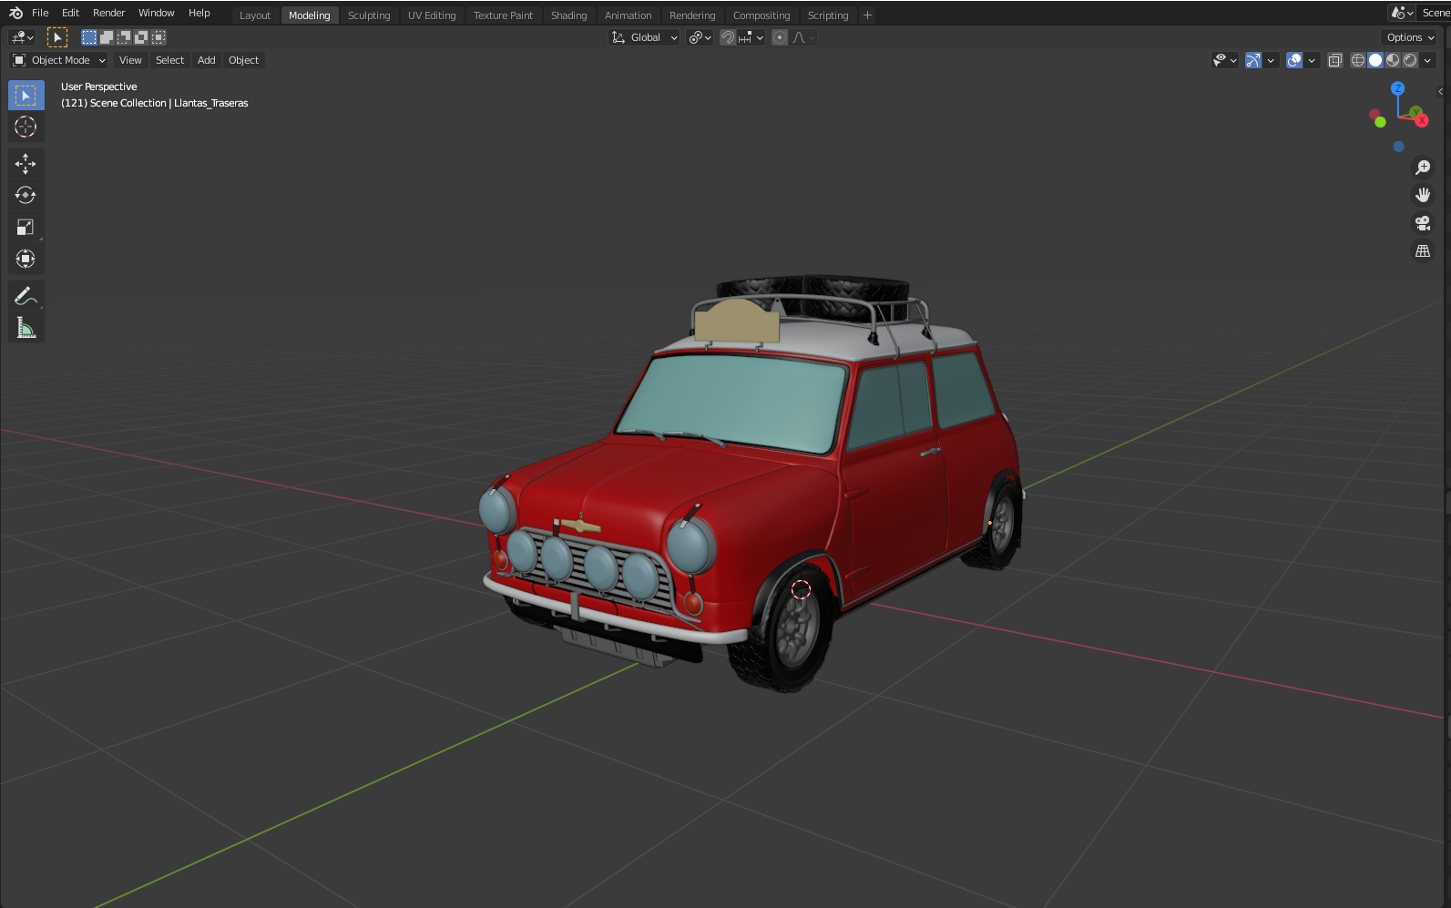This screenshot has height=908, width=1451.
Task: Open selectability and visibility dropdown
Action: (x=1225, y=60)
